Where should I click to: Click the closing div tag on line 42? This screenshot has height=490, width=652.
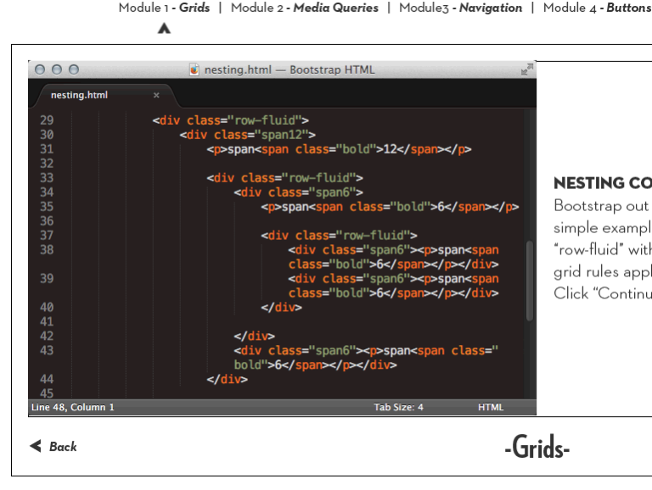coord(254,336)
